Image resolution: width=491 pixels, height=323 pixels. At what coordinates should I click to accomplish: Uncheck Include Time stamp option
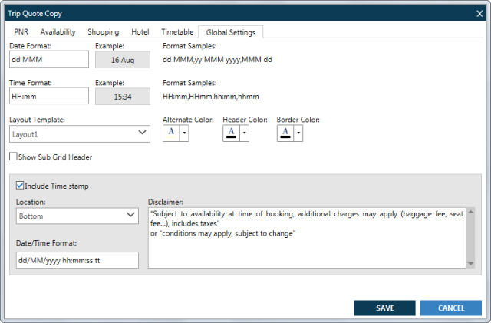(20, 186)
